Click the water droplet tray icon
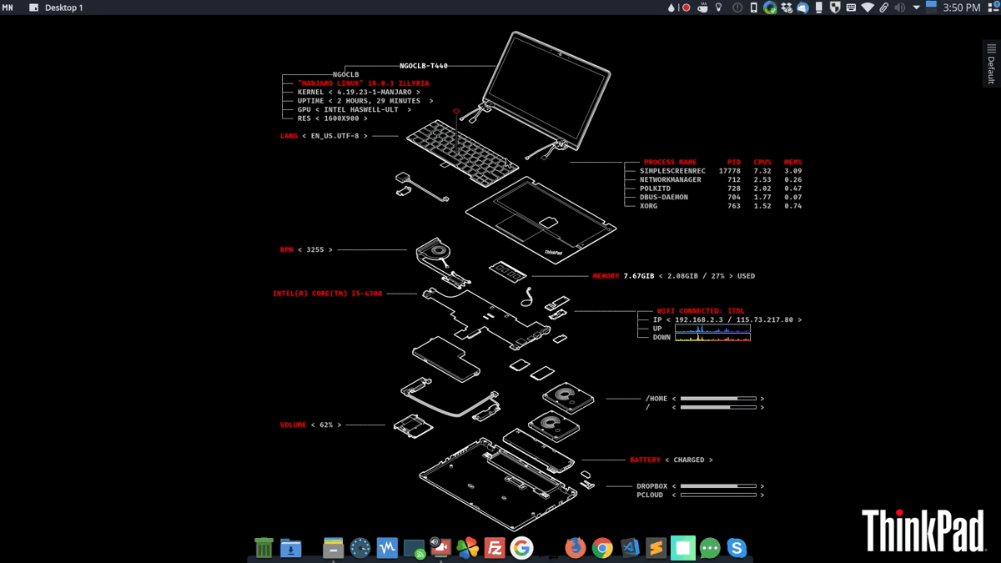Screen dimensions: 1001x563 click(672, 8)
